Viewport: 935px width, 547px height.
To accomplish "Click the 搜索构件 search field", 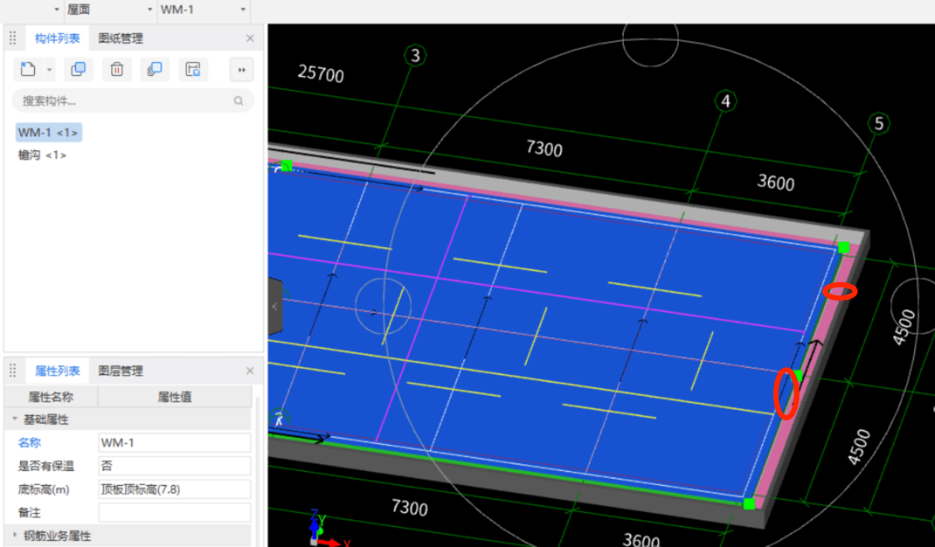I will 133,100.
